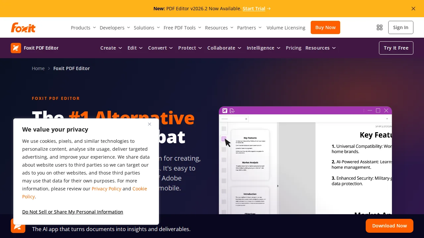Open Volume Licensing

click(286, 27)
